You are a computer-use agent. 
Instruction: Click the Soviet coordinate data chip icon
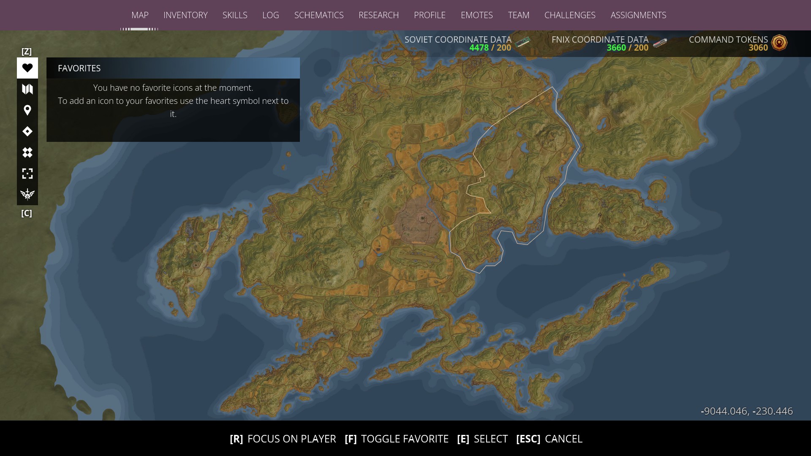click(x=523, y=43)
